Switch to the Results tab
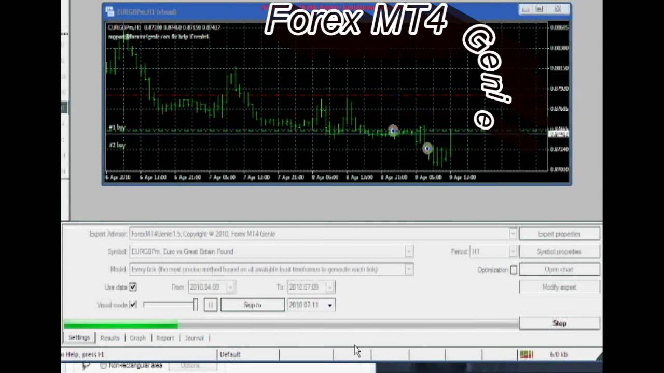The image size is (664, 373). (109, 338)
